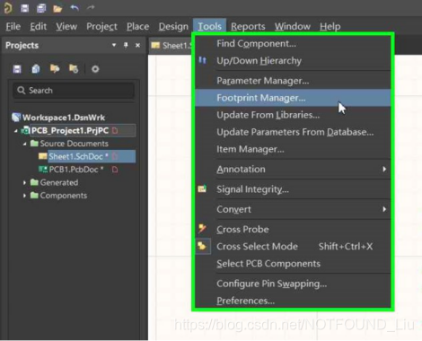The height and width of the screenshot is (341, 422).
Task: Expand the Generated folder
Action: (x=24, y=182)
